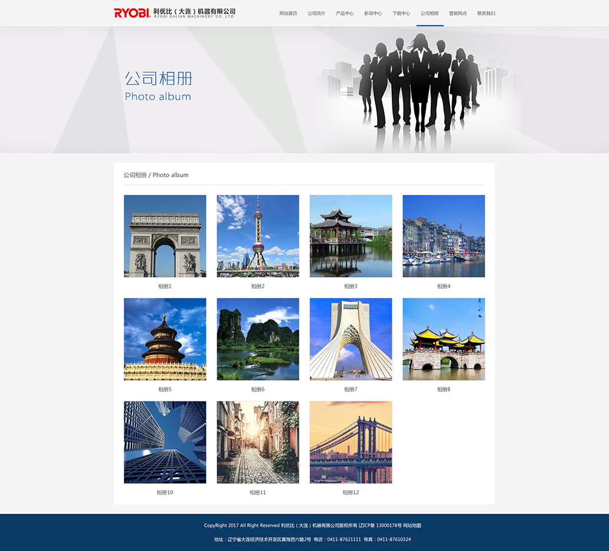Click the lakeside pavilion photo for 相册3

point(351,236)
